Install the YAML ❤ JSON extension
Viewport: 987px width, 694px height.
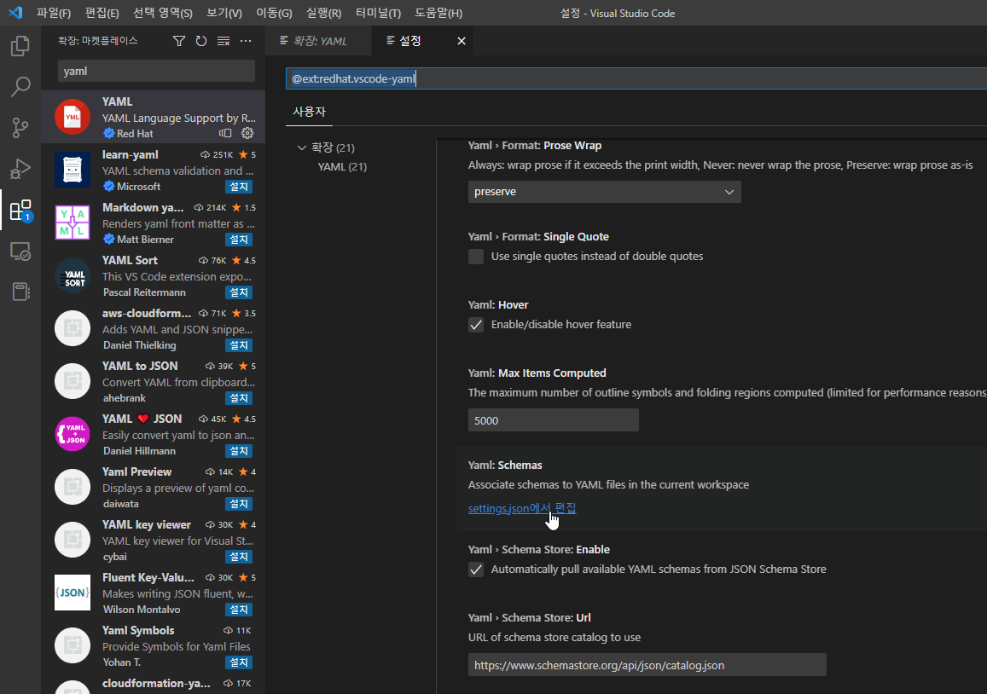[x=239, y=451]
